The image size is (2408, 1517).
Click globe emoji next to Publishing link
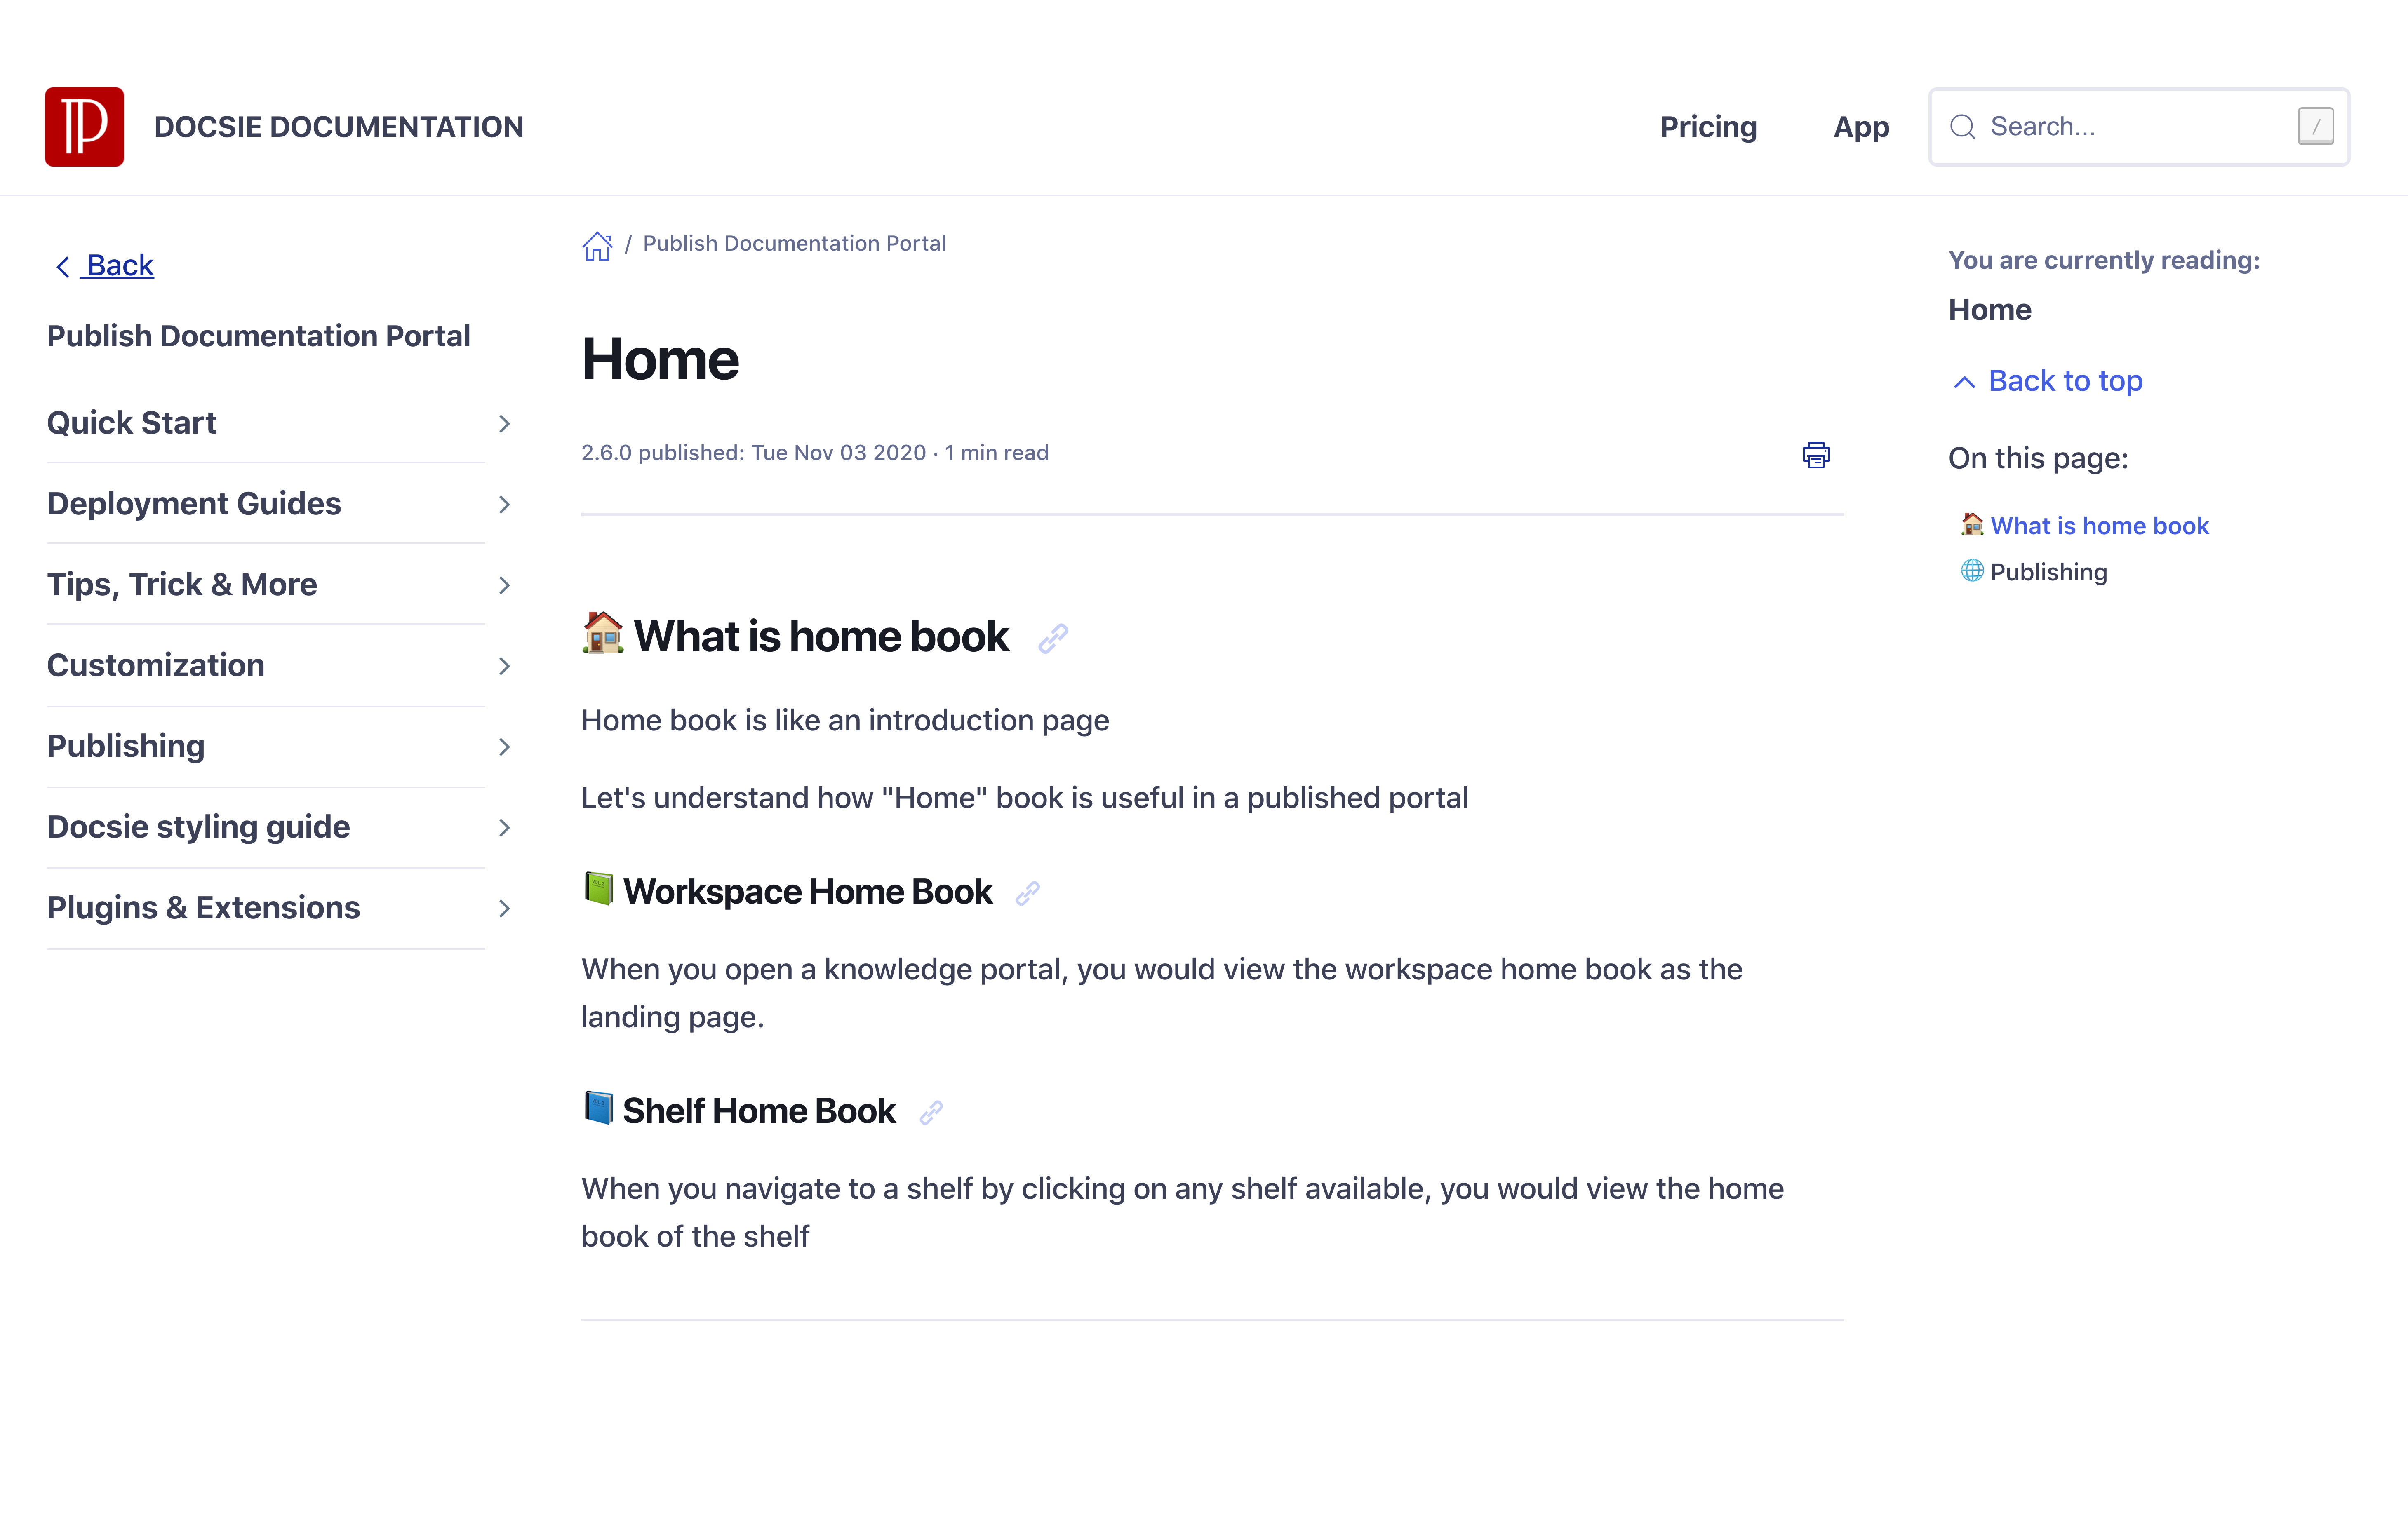tap(1972, 570)
